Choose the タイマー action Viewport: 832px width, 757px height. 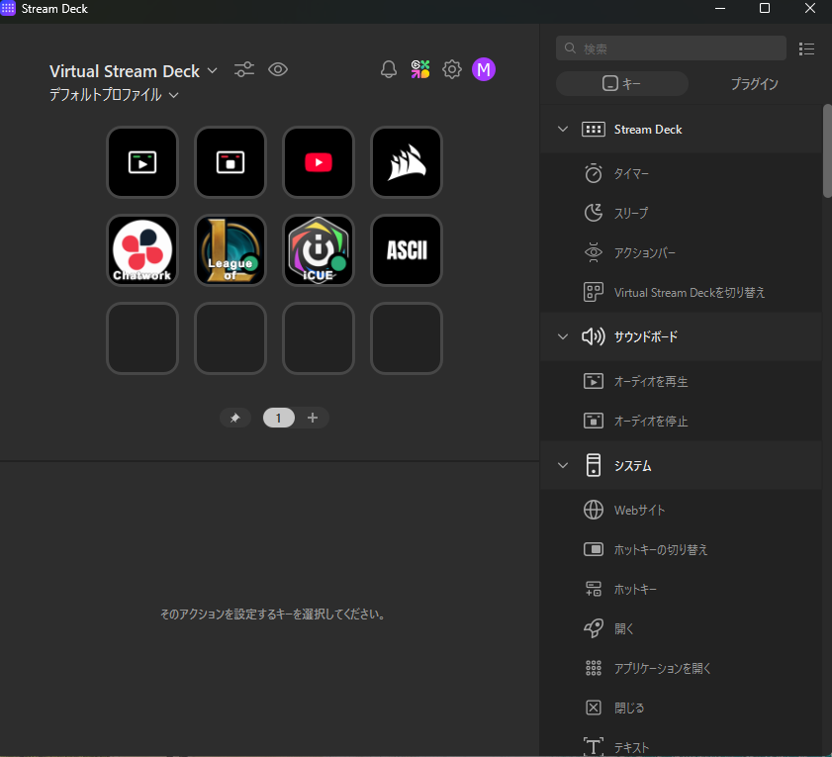pyautogui.click(x=681, y=173)
